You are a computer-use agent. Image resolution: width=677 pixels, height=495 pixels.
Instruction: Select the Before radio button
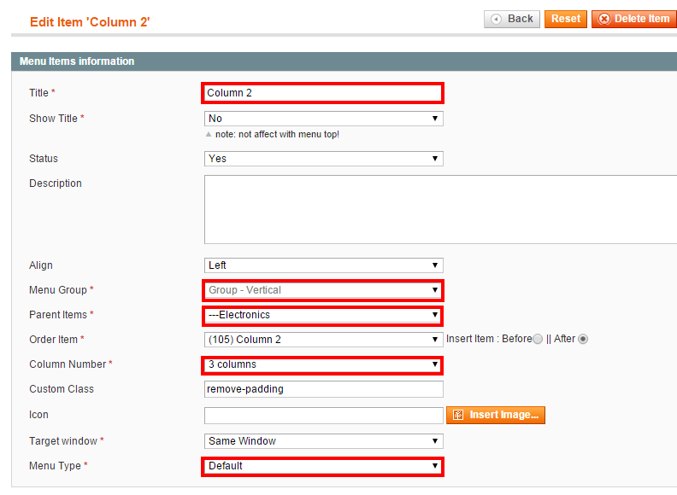(538, 340)
